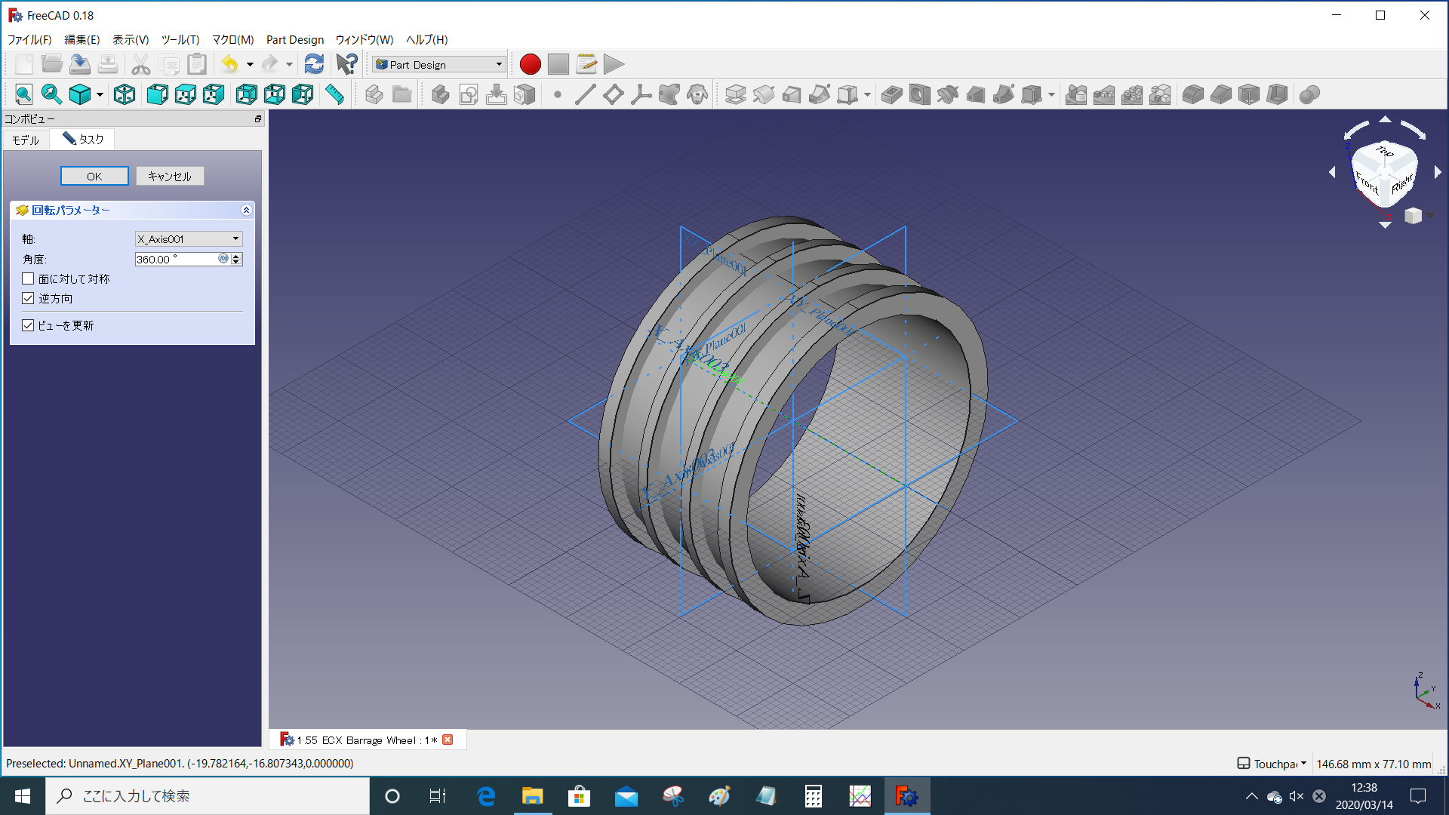Open the Part Design menu
The image size is (1449, 815).
click(x=294, y=39)
